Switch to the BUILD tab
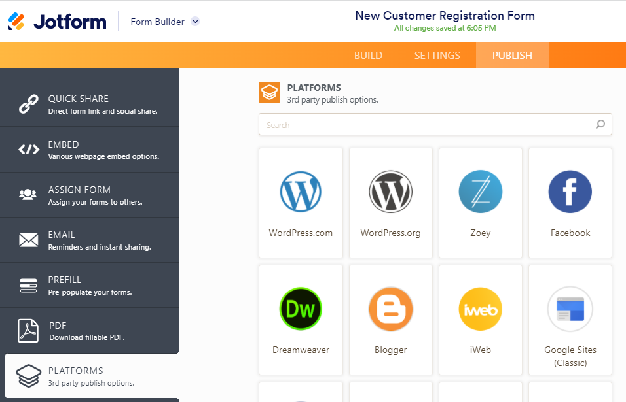This screenshot has height=402, width=626. tap(368, 56)
